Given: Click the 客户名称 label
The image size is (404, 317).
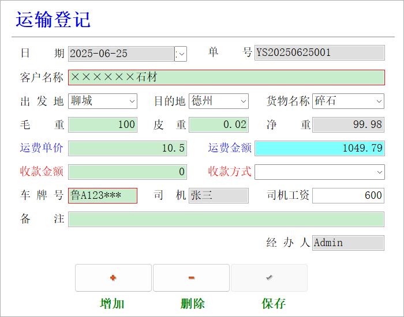Looking at the screenshot, I should [x=42, y=77].
